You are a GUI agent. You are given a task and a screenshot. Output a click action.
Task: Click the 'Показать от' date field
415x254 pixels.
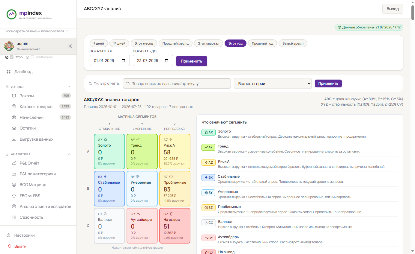(110, 60)
